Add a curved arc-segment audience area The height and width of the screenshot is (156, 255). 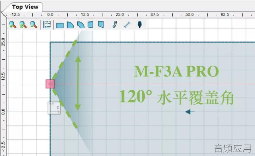[x=81, y=25]
